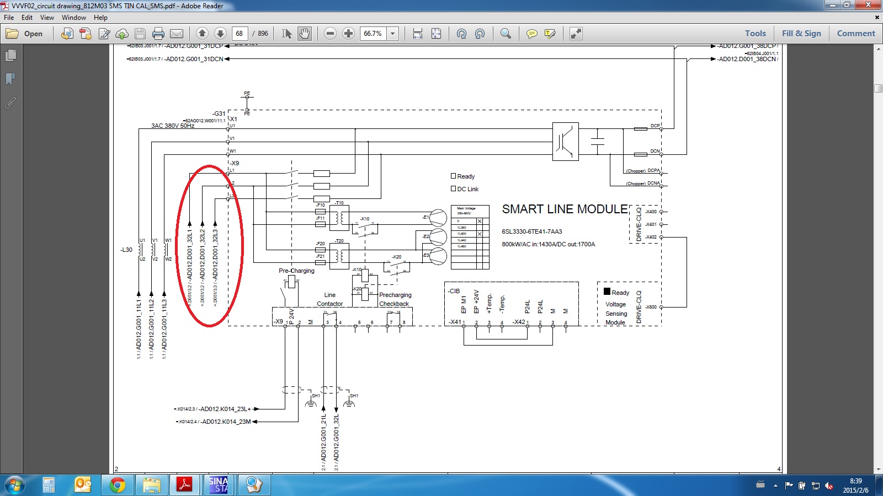Expand the zoom percentage dropdown
Viewport: 883px width, 496px height.
(393, 34)
